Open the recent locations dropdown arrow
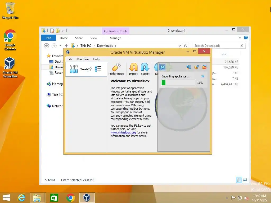This screenshot has width=271, height=203. click(x=61, y=46)
